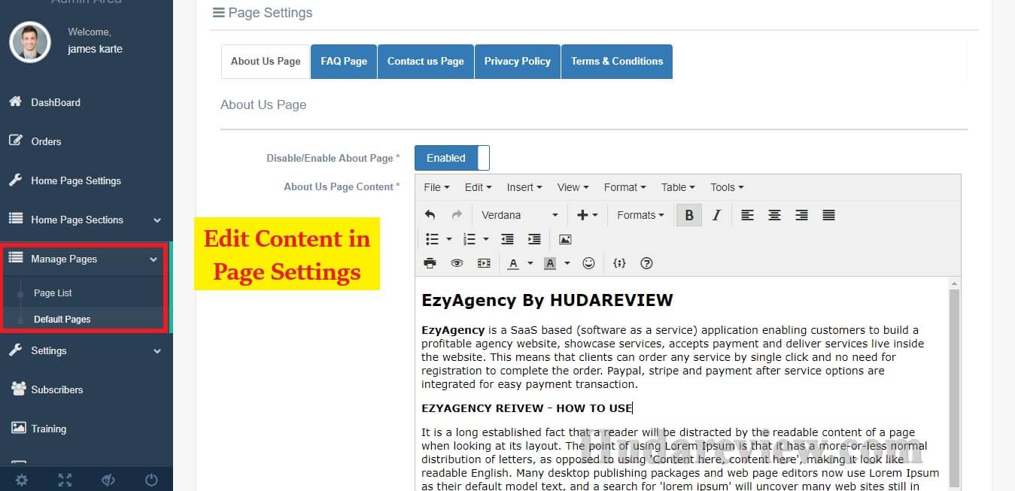Click into the editor content area
The image size is (1015, 491).
tap(682, 383)
